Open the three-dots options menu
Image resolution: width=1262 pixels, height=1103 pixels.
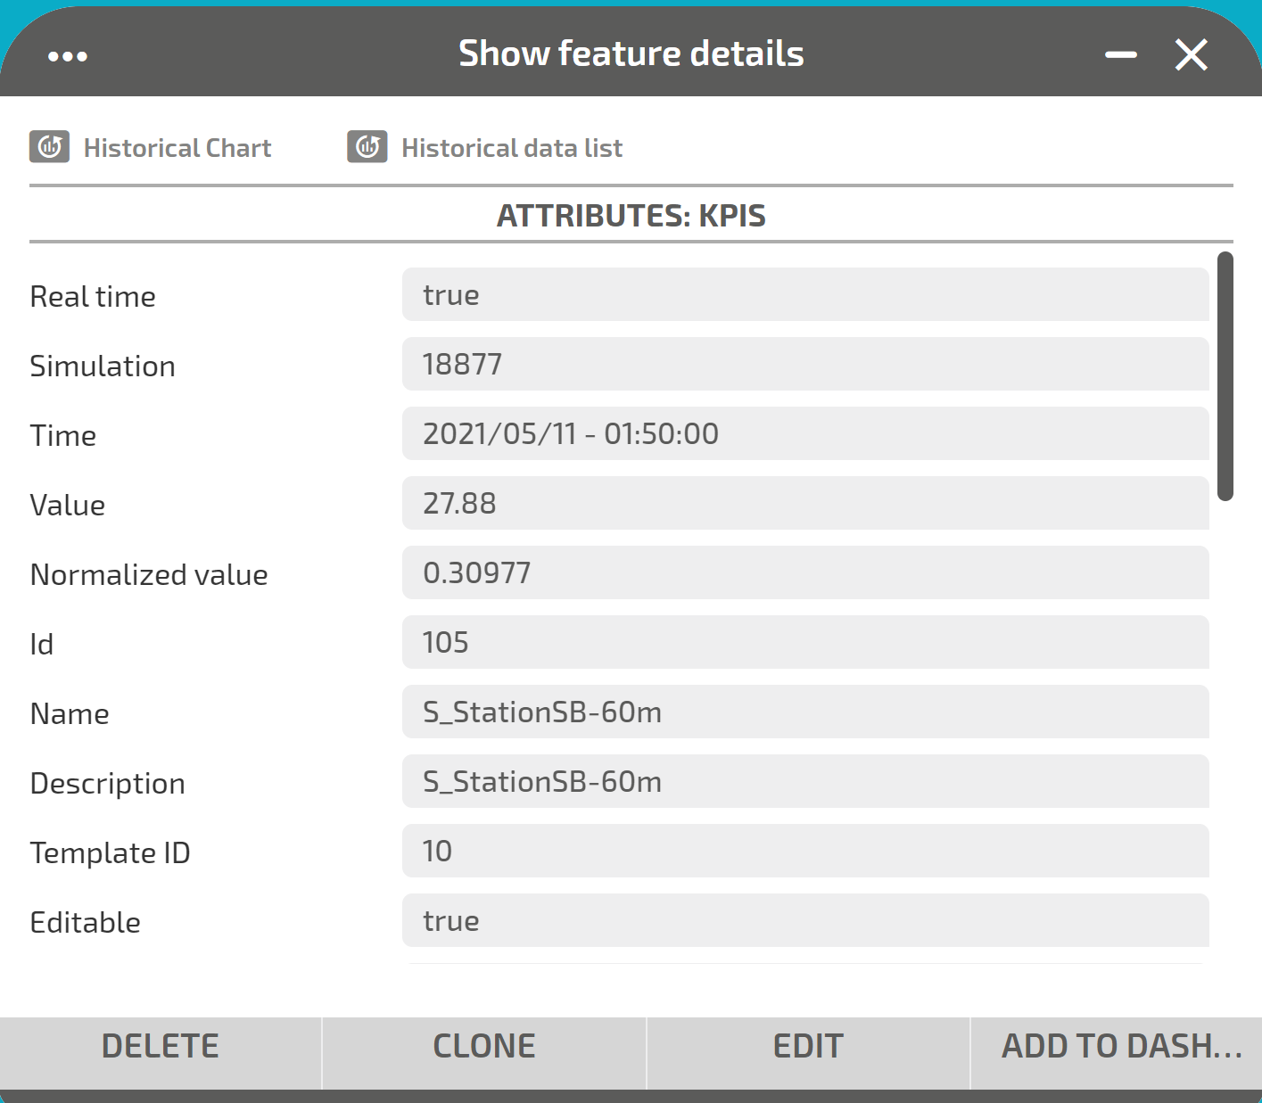coord(68,56)
